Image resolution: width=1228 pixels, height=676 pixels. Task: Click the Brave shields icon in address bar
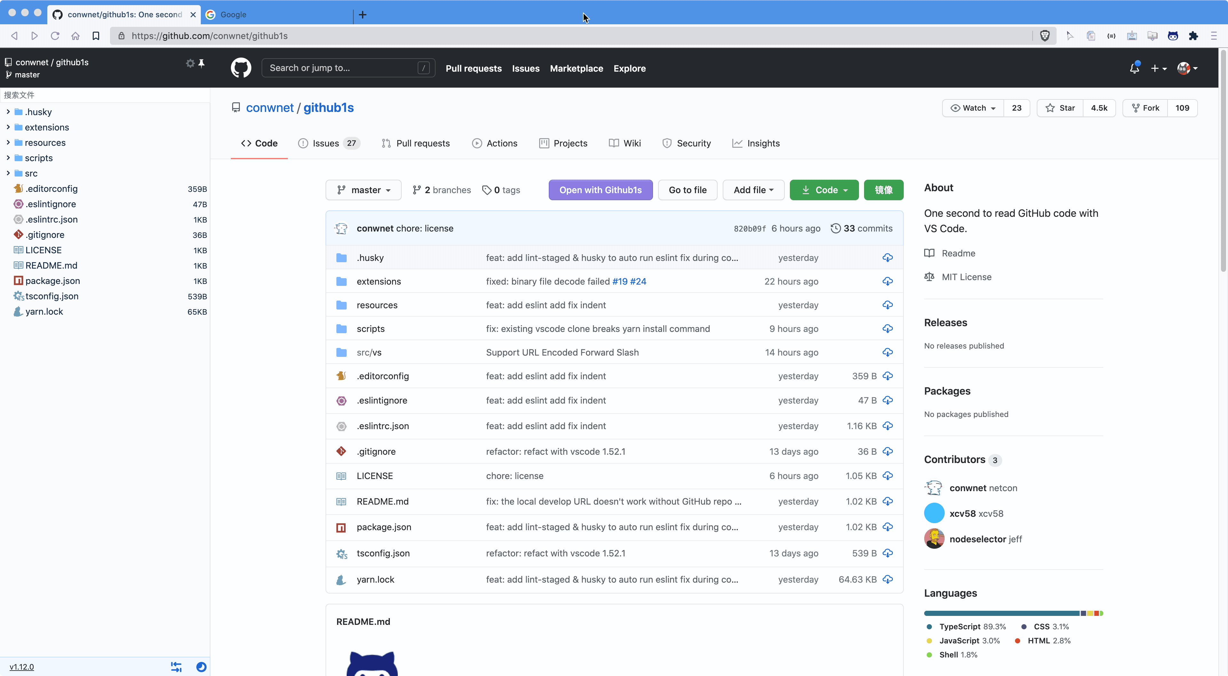point(1044,36)
